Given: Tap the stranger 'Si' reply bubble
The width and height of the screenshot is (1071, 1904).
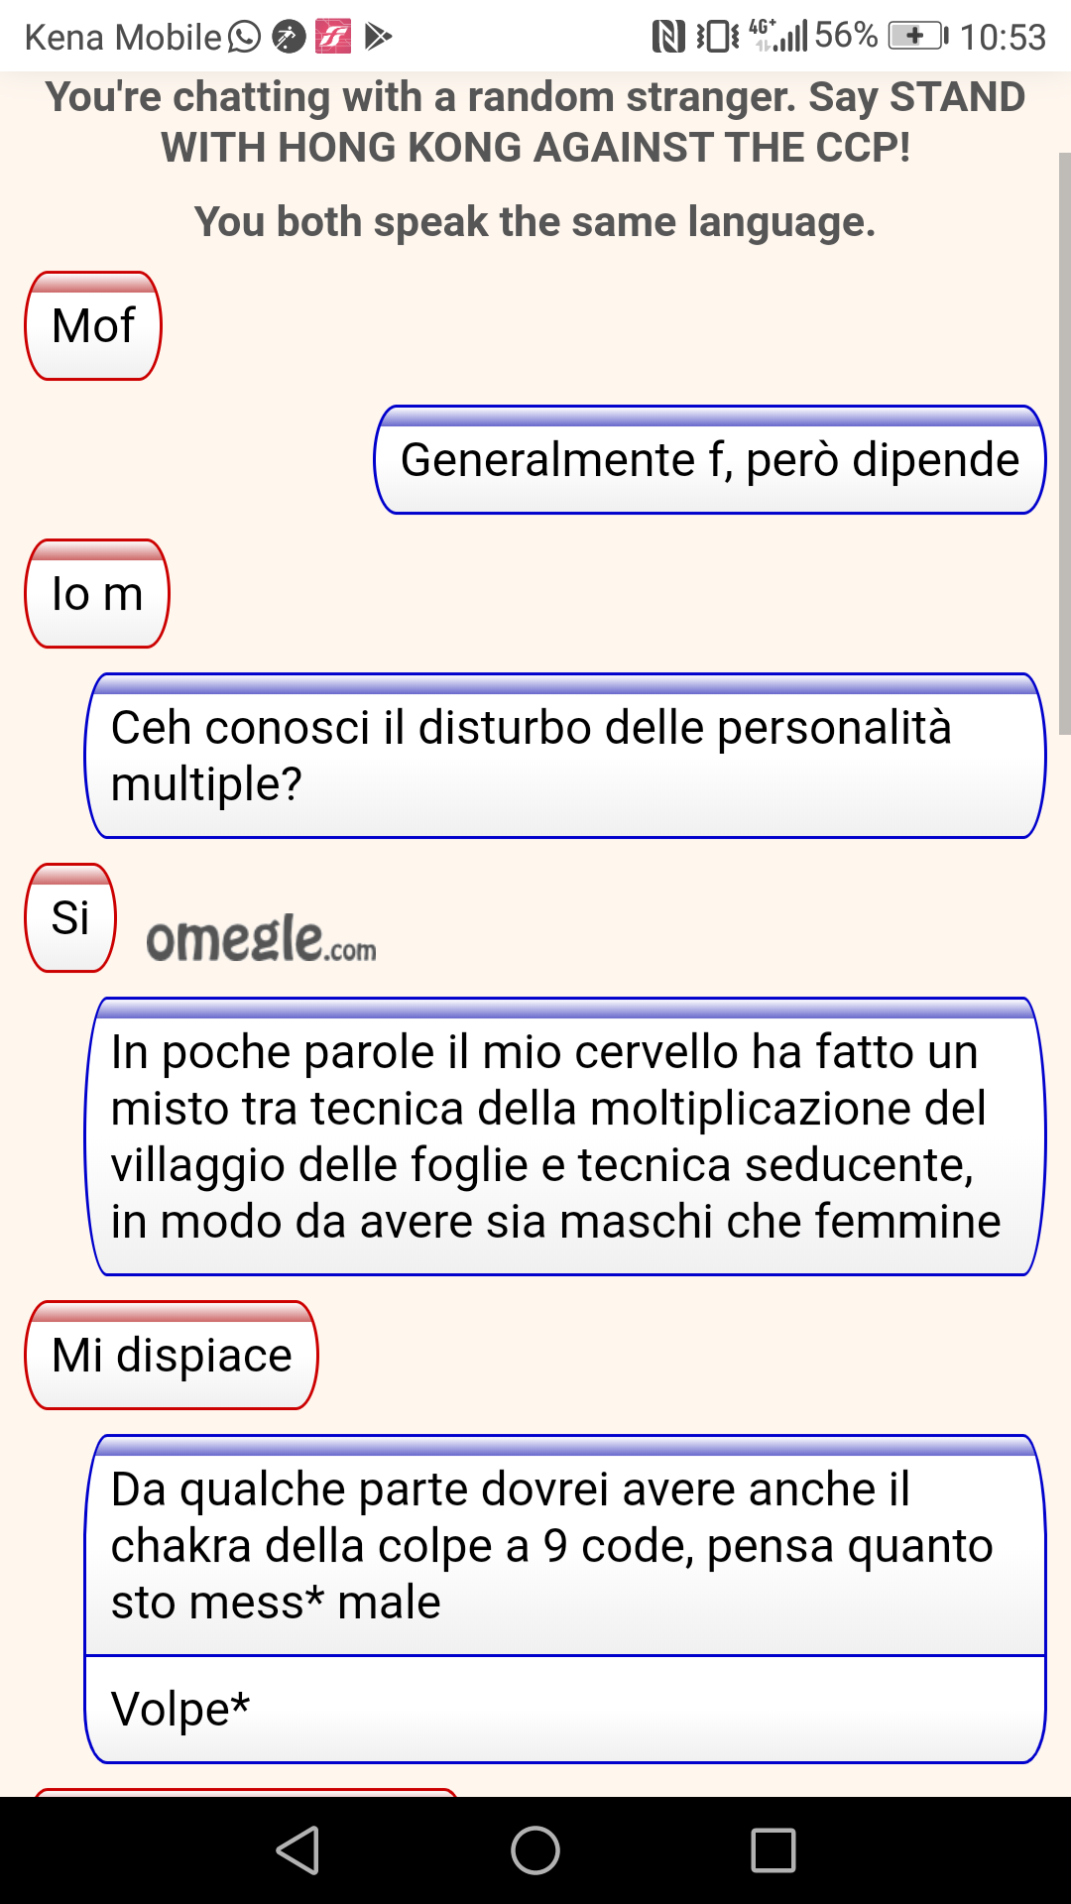Looking at the screenshot, I should coord(70,918).
